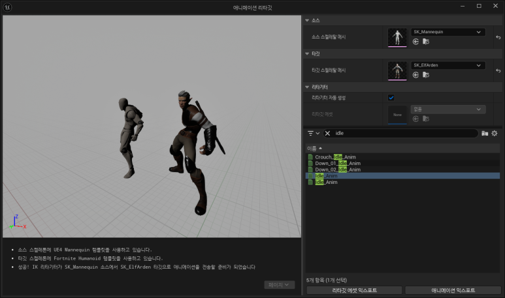Use selected asset for target skeletal mesh
505x298 pixels.
click(415, 75)
